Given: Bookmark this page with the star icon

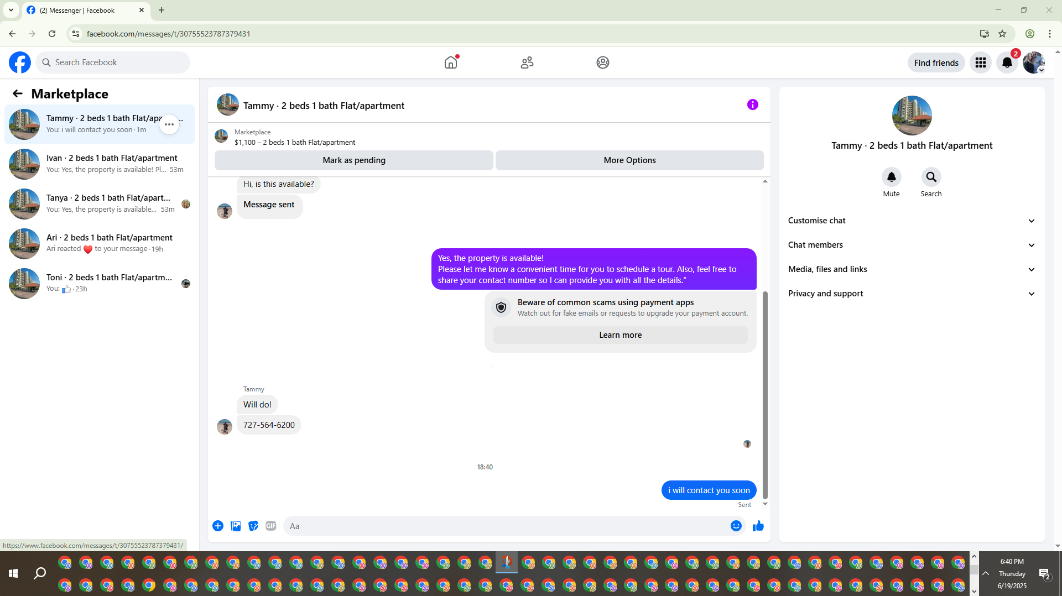Looking at the screenshot, I should point(1002,34).
